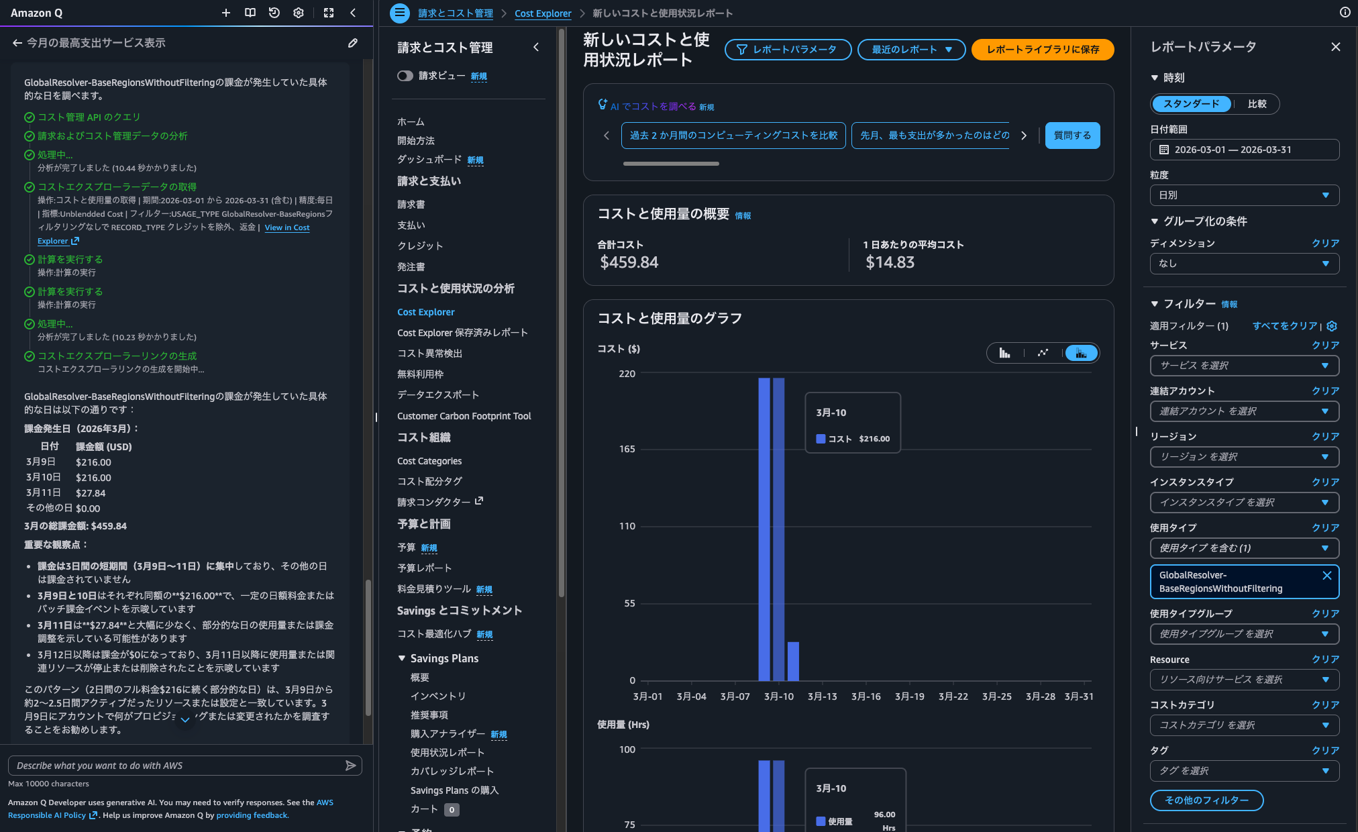Open the 粒度 granularity dropdown
The width and height of the screenshot is (1358, 832).
tap(1244, 195)
